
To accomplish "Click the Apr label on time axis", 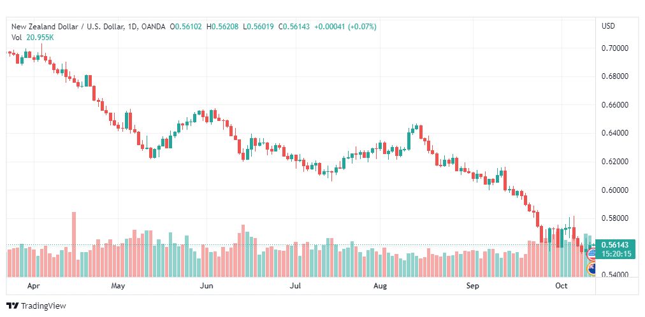I will click(x=34, y=286).
